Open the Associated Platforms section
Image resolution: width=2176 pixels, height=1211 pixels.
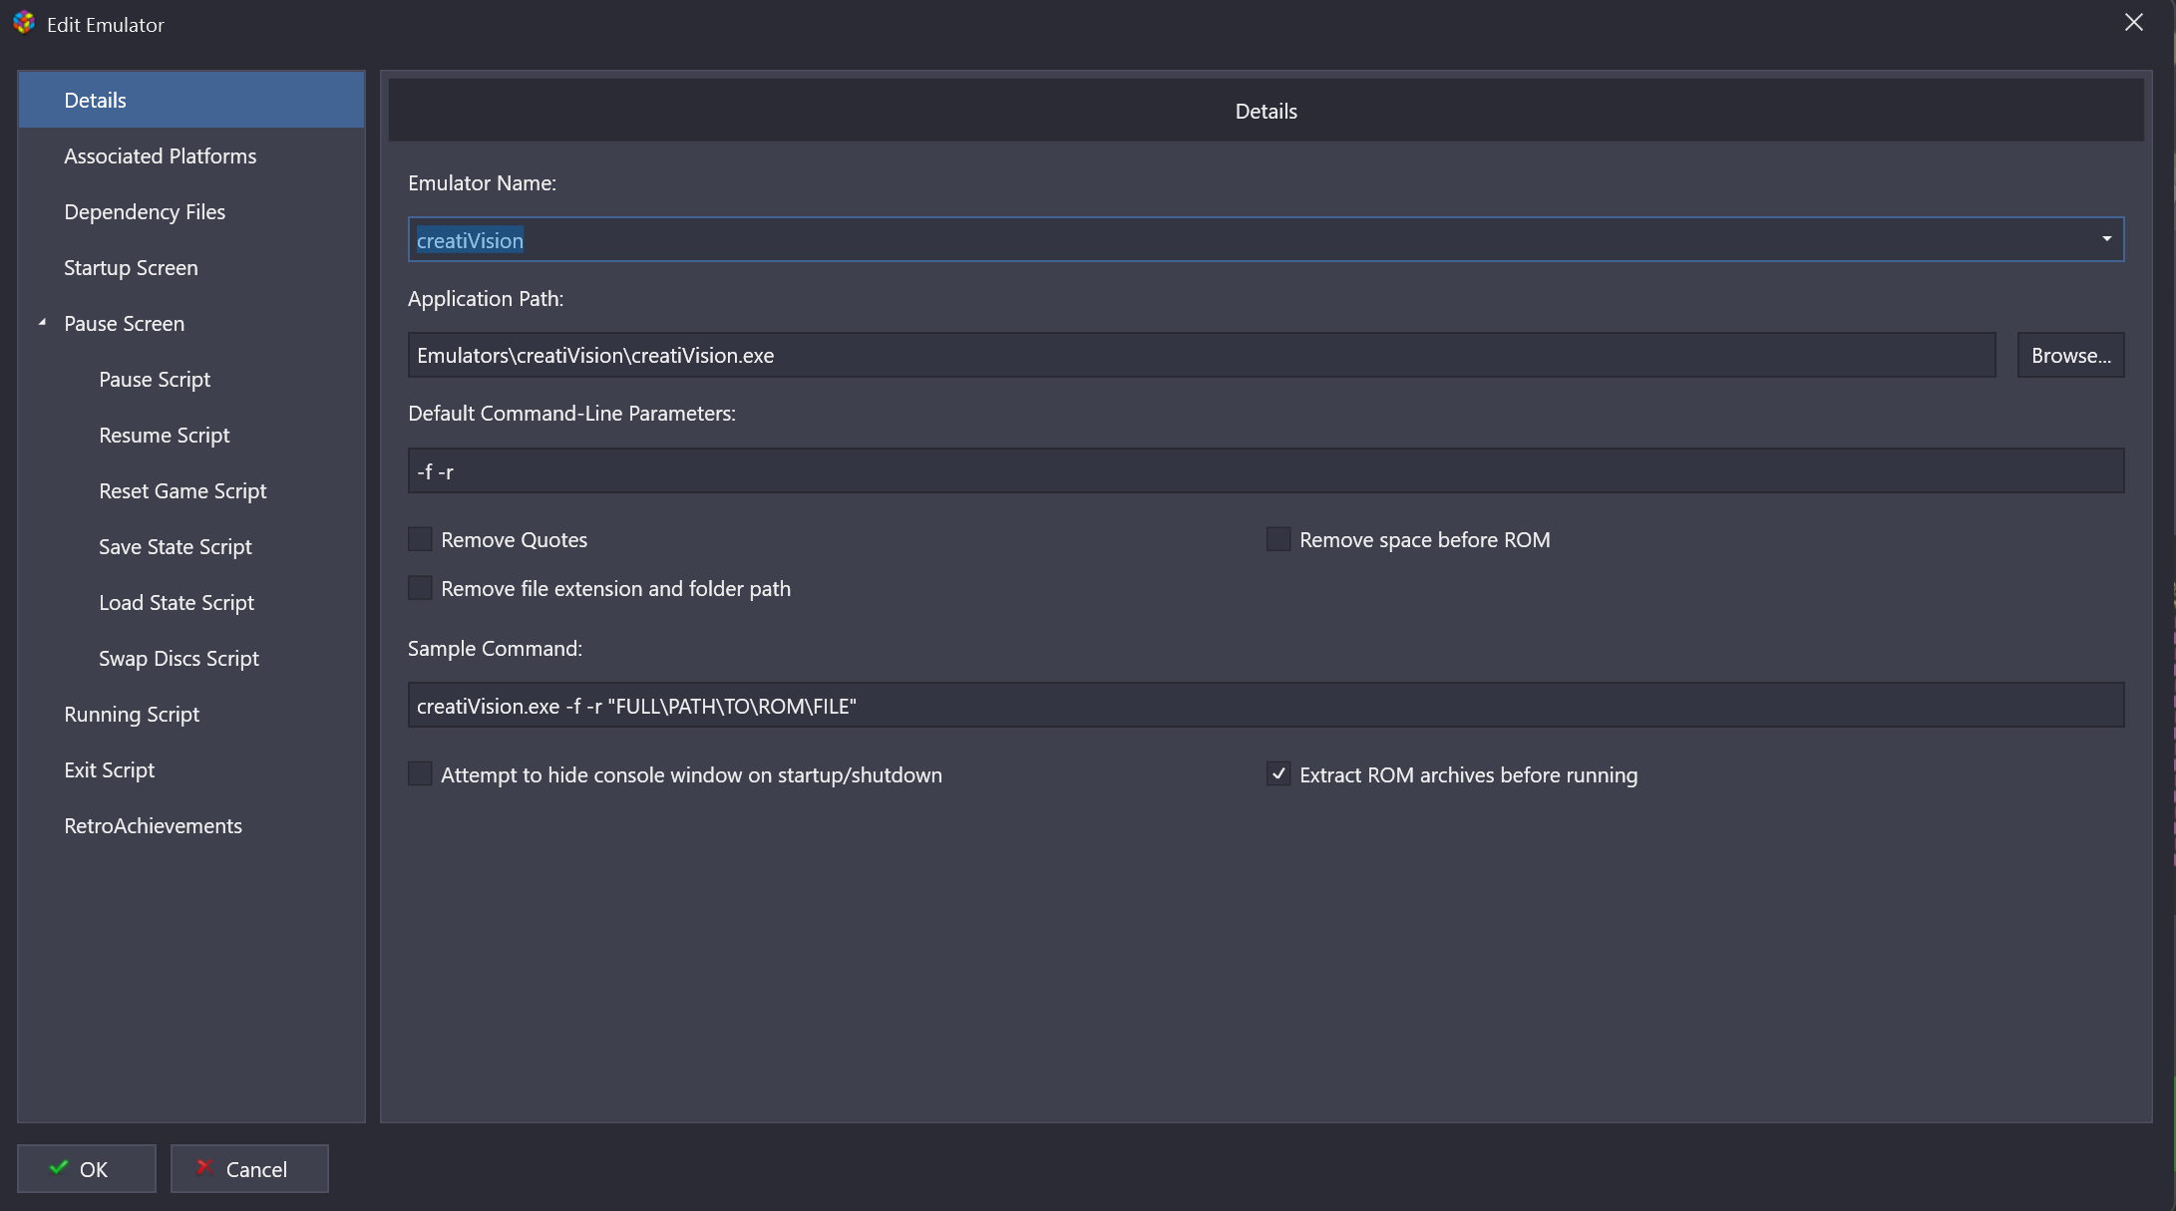click(160, 155)
